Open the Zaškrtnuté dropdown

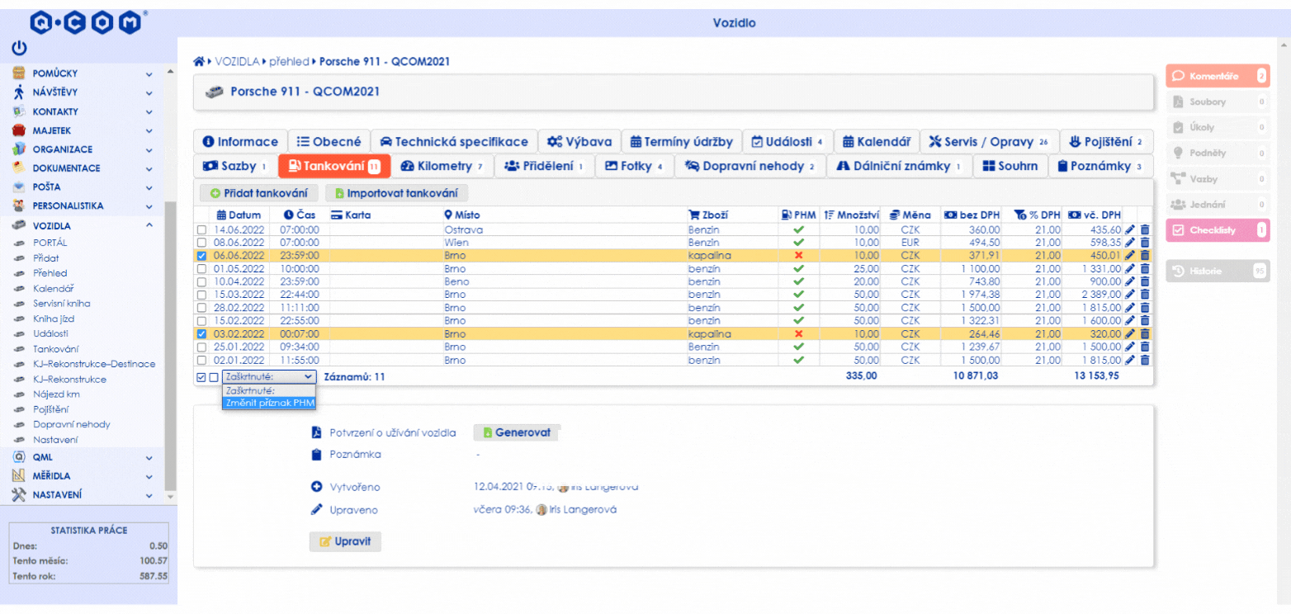pos(268,376)
